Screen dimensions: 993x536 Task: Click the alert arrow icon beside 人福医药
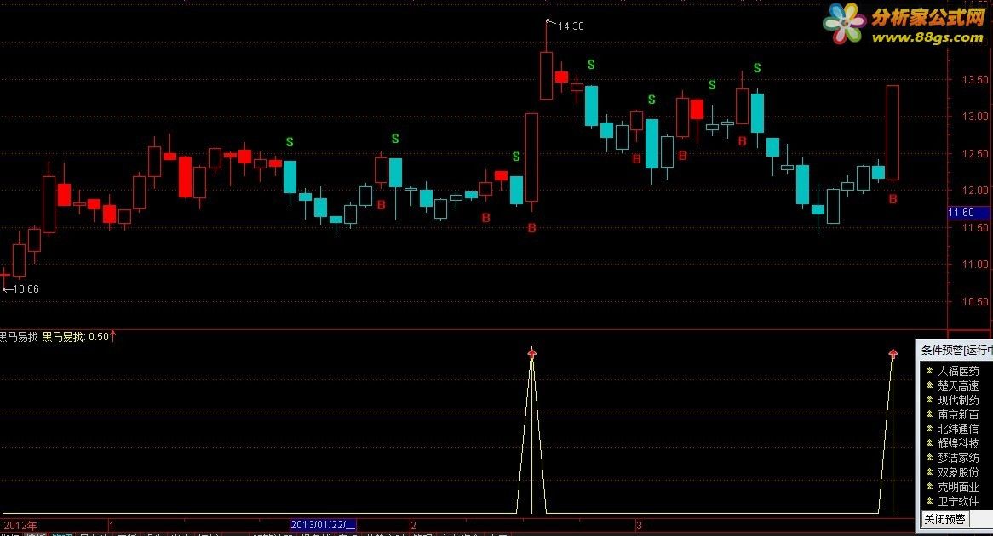pyautogui.click(x=929, y=371)
